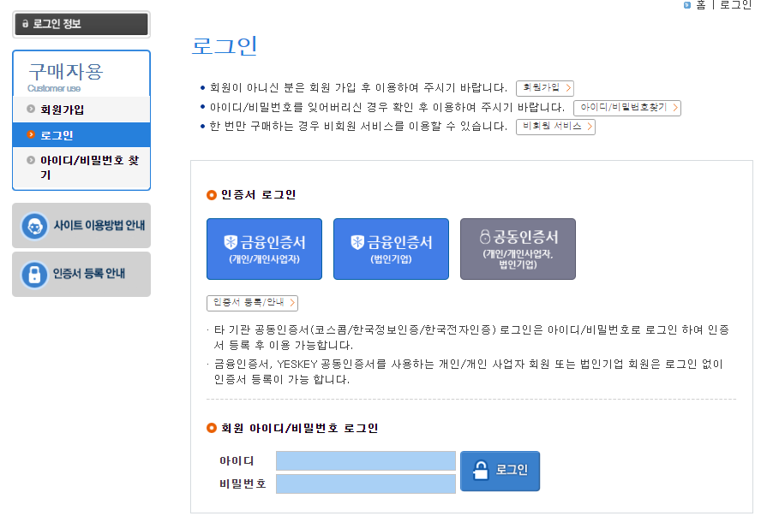Screen dimensions: 761x522
Task: Click the padlock icon on 공동인증서 button
Action: [x=485, y=236]
